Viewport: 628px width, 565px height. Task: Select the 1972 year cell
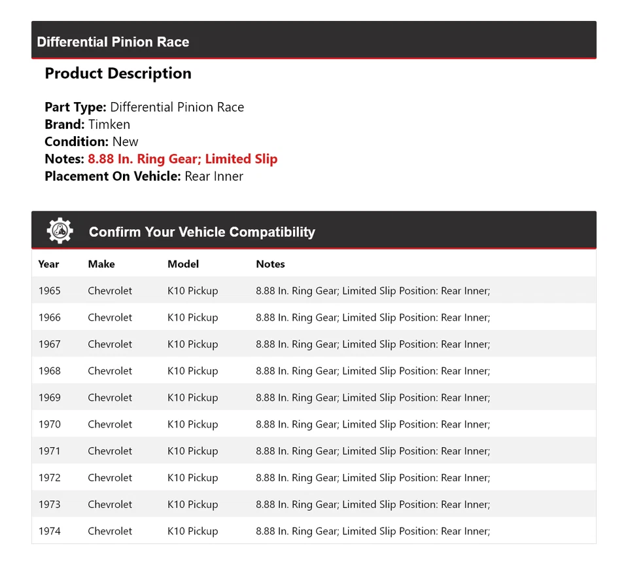49,478
